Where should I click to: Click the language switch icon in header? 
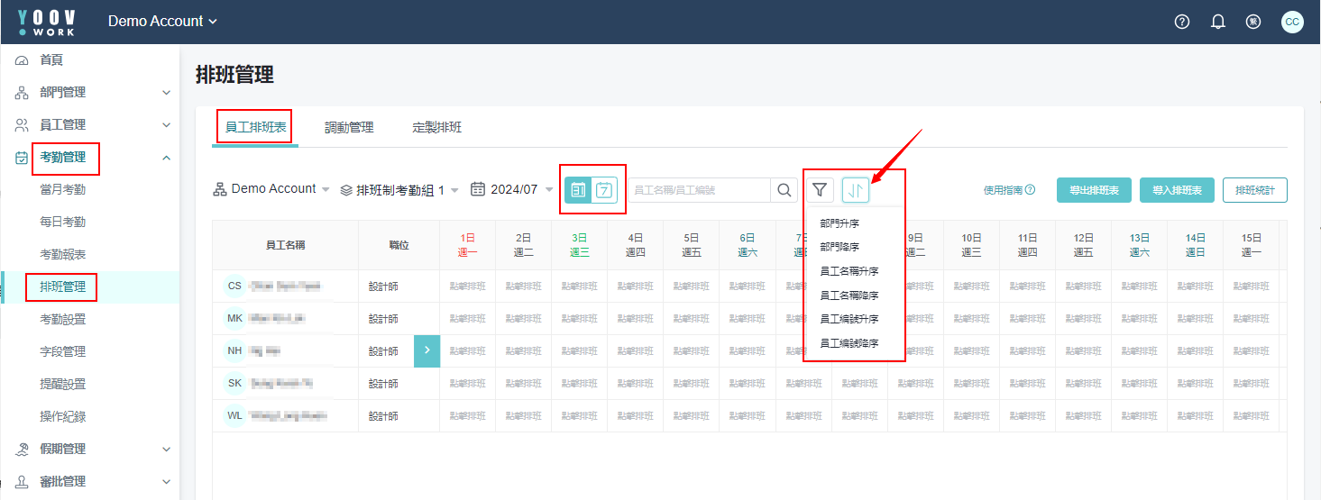(1252, 22)
